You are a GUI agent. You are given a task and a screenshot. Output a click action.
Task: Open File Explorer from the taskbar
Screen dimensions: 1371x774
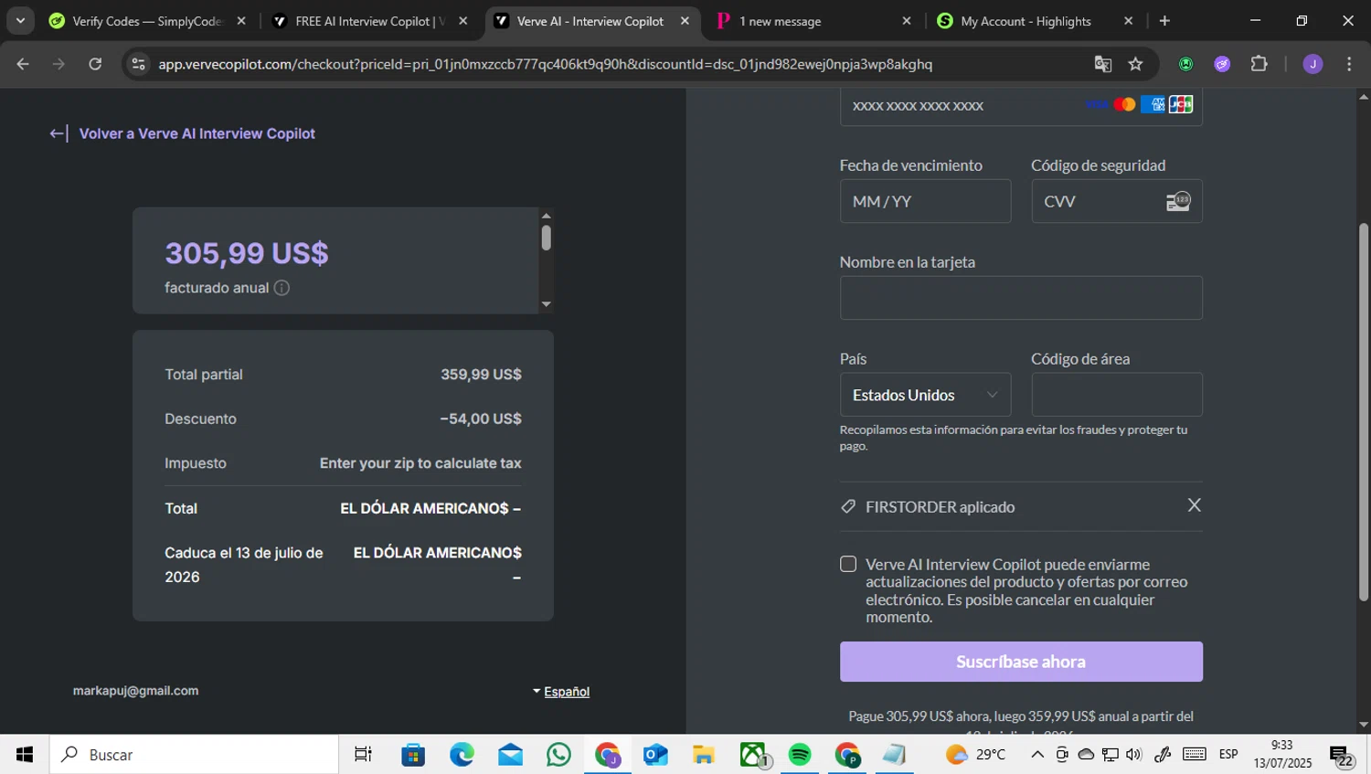click(703, 755)
